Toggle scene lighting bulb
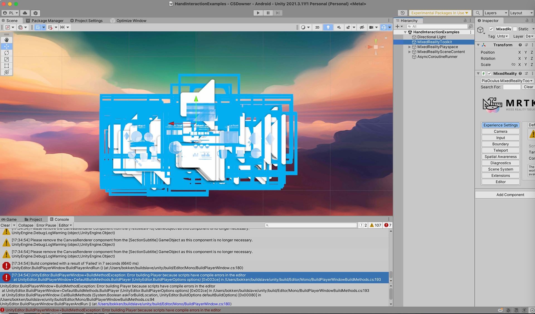 coord(328,27)
